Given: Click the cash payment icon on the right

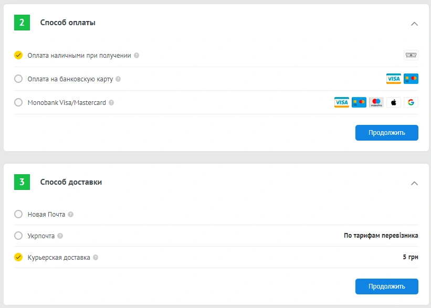Looking at the screenshot, I should click(x=411, y=55).
